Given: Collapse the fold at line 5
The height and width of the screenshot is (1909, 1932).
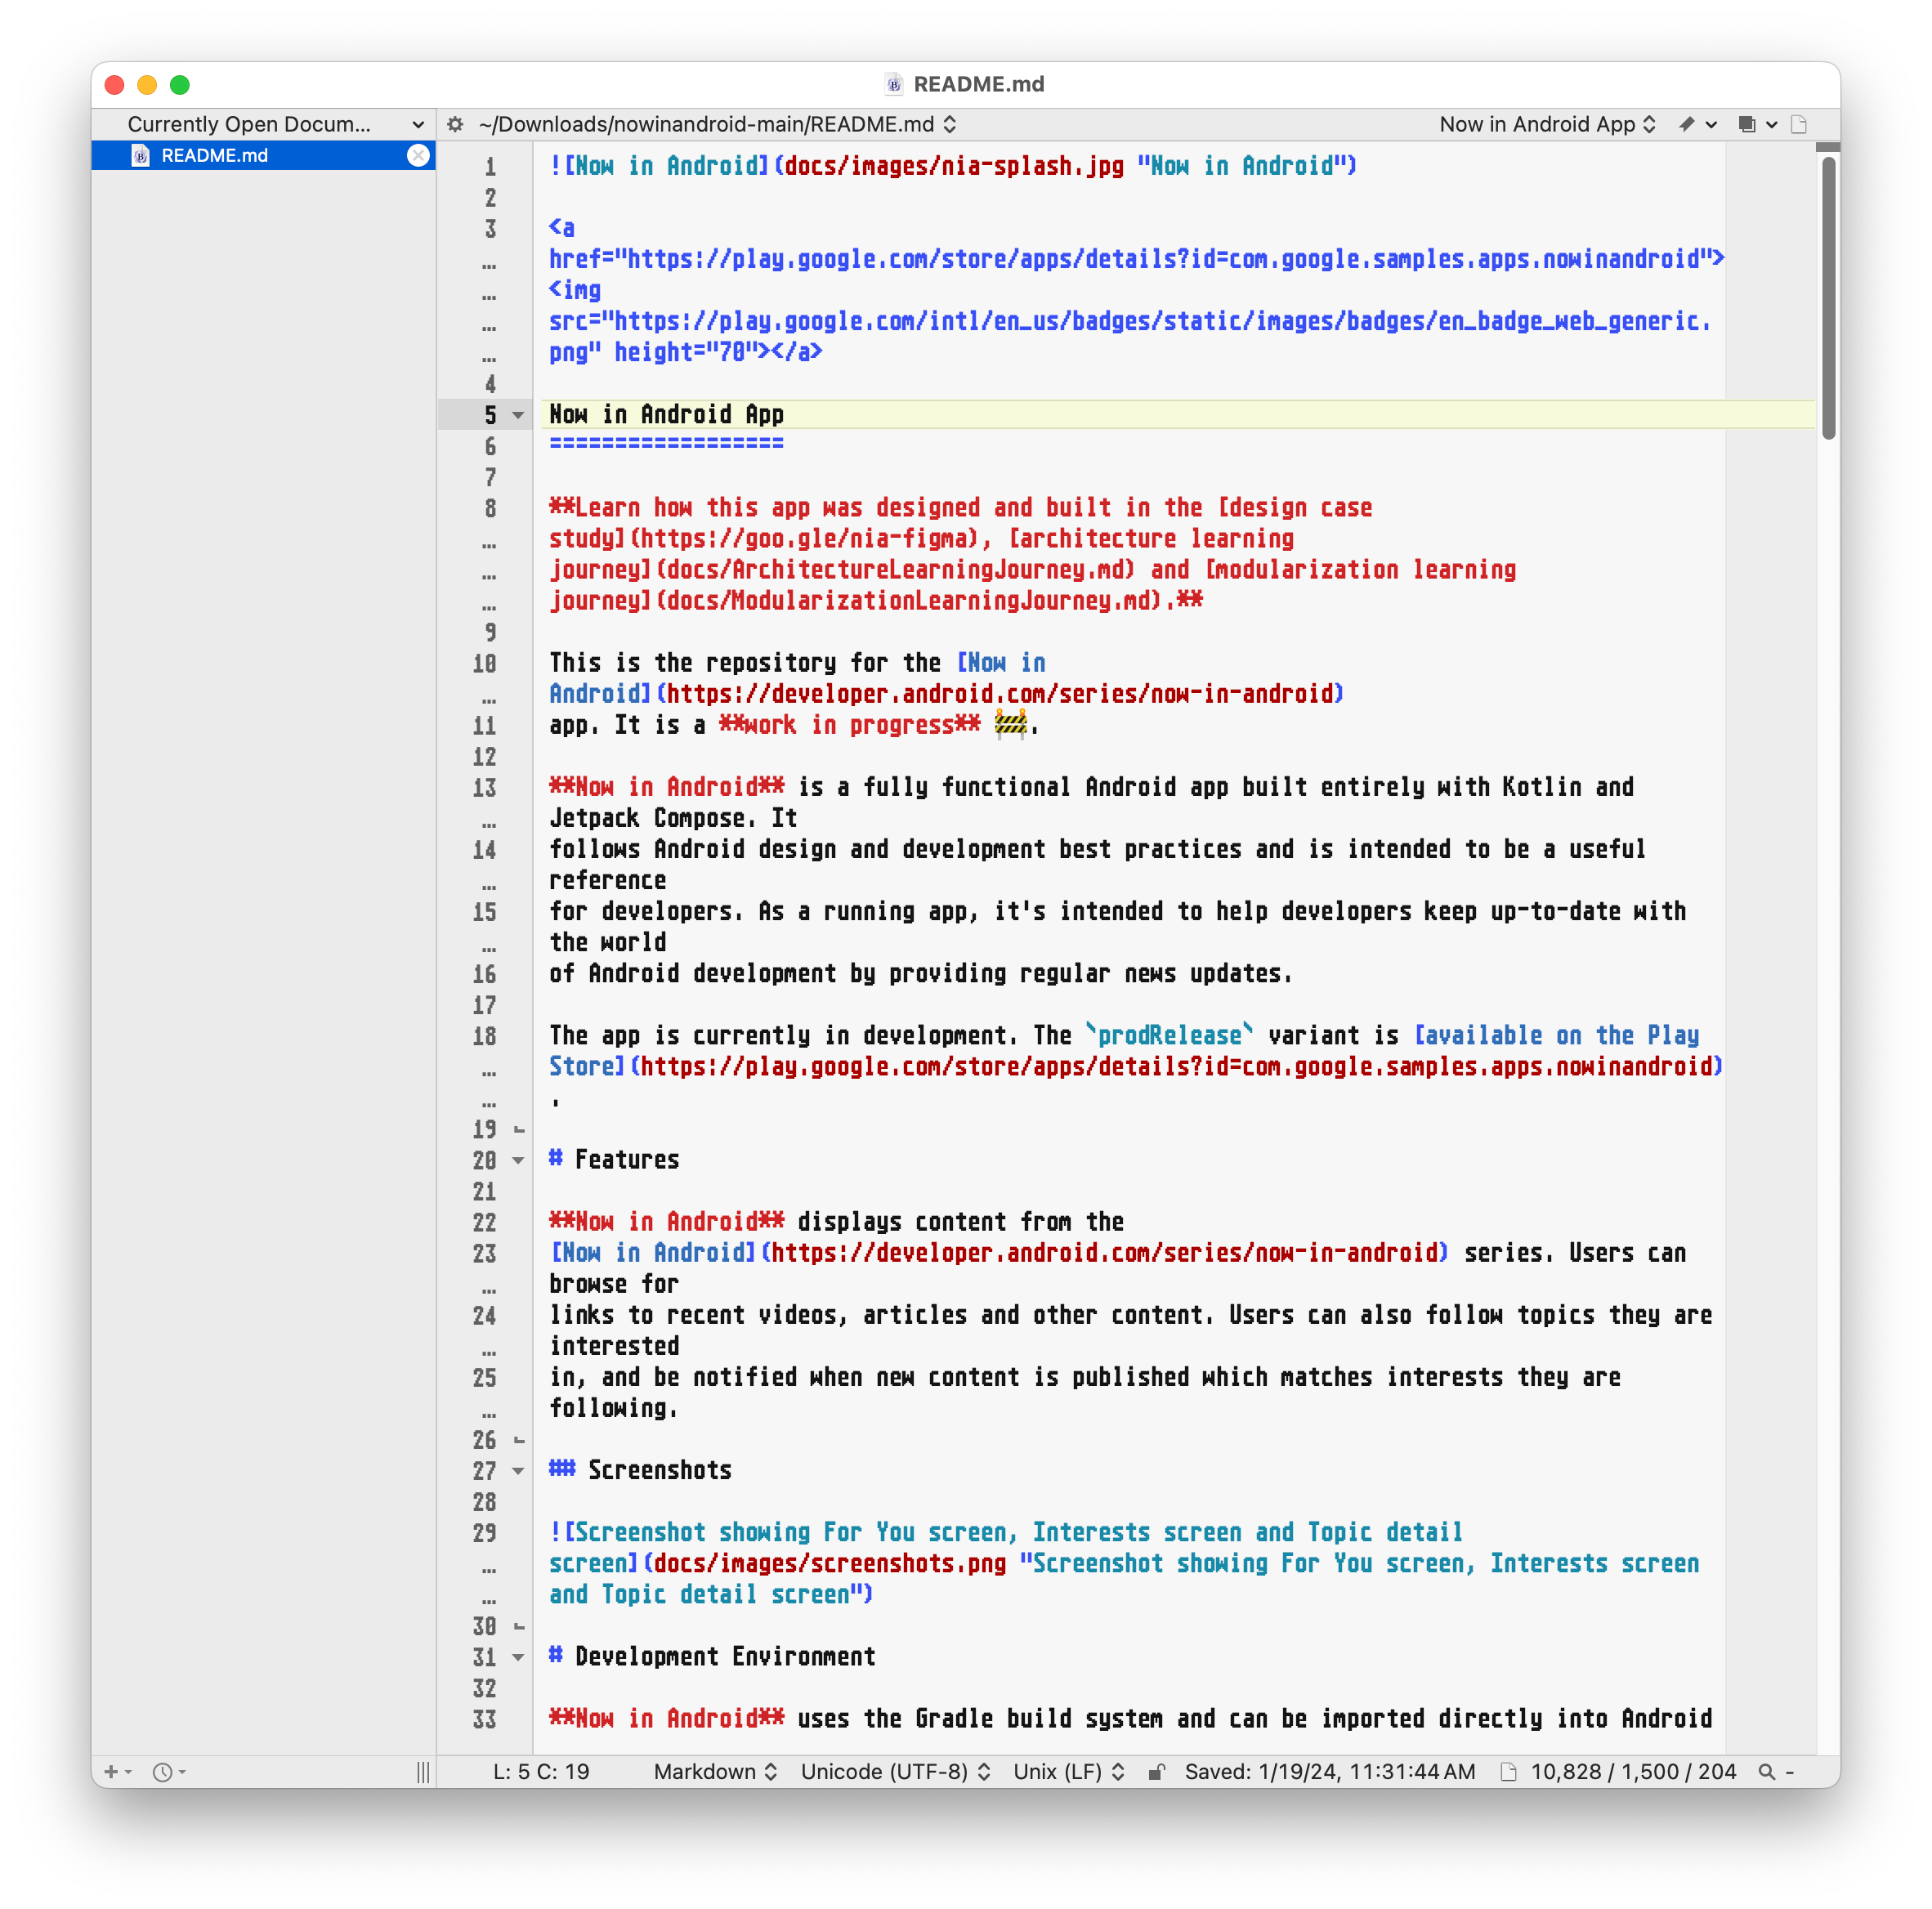Looking at the screenshot, I should 518,415.
